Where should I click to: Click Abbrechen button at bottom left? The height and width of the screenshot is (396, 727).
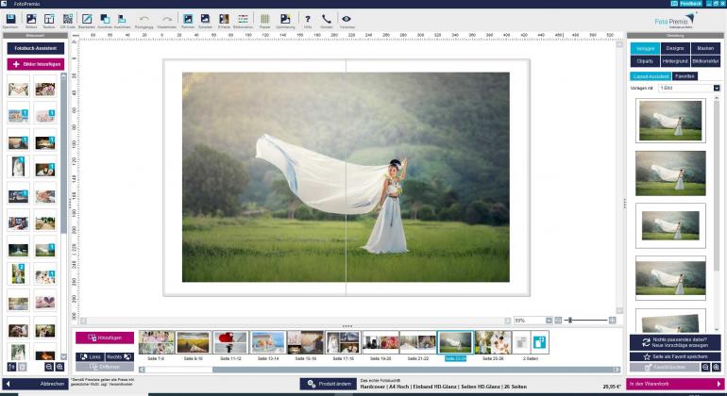pos(36,384)
